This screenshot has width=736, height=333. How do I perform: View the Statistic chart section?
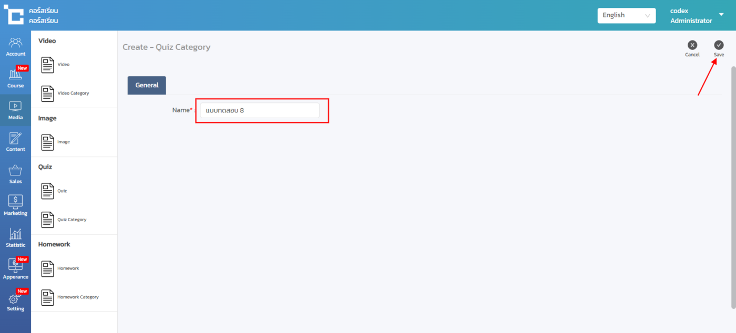coord(15,237)
